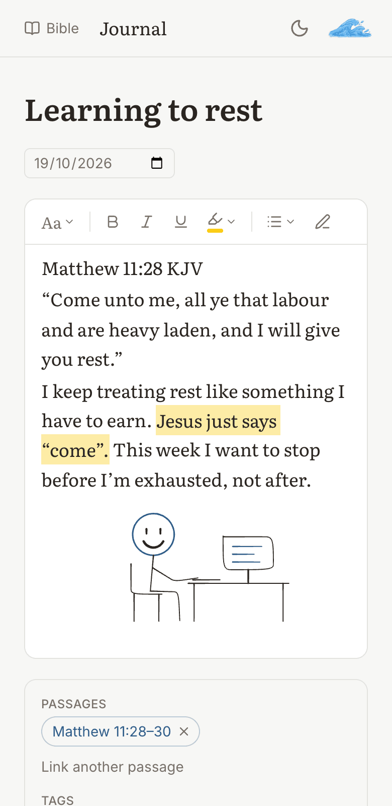Edit the Learning to rest title
The width and height of the screenshot is (392, 806).
pyautogui.click(x=144, y=110)
